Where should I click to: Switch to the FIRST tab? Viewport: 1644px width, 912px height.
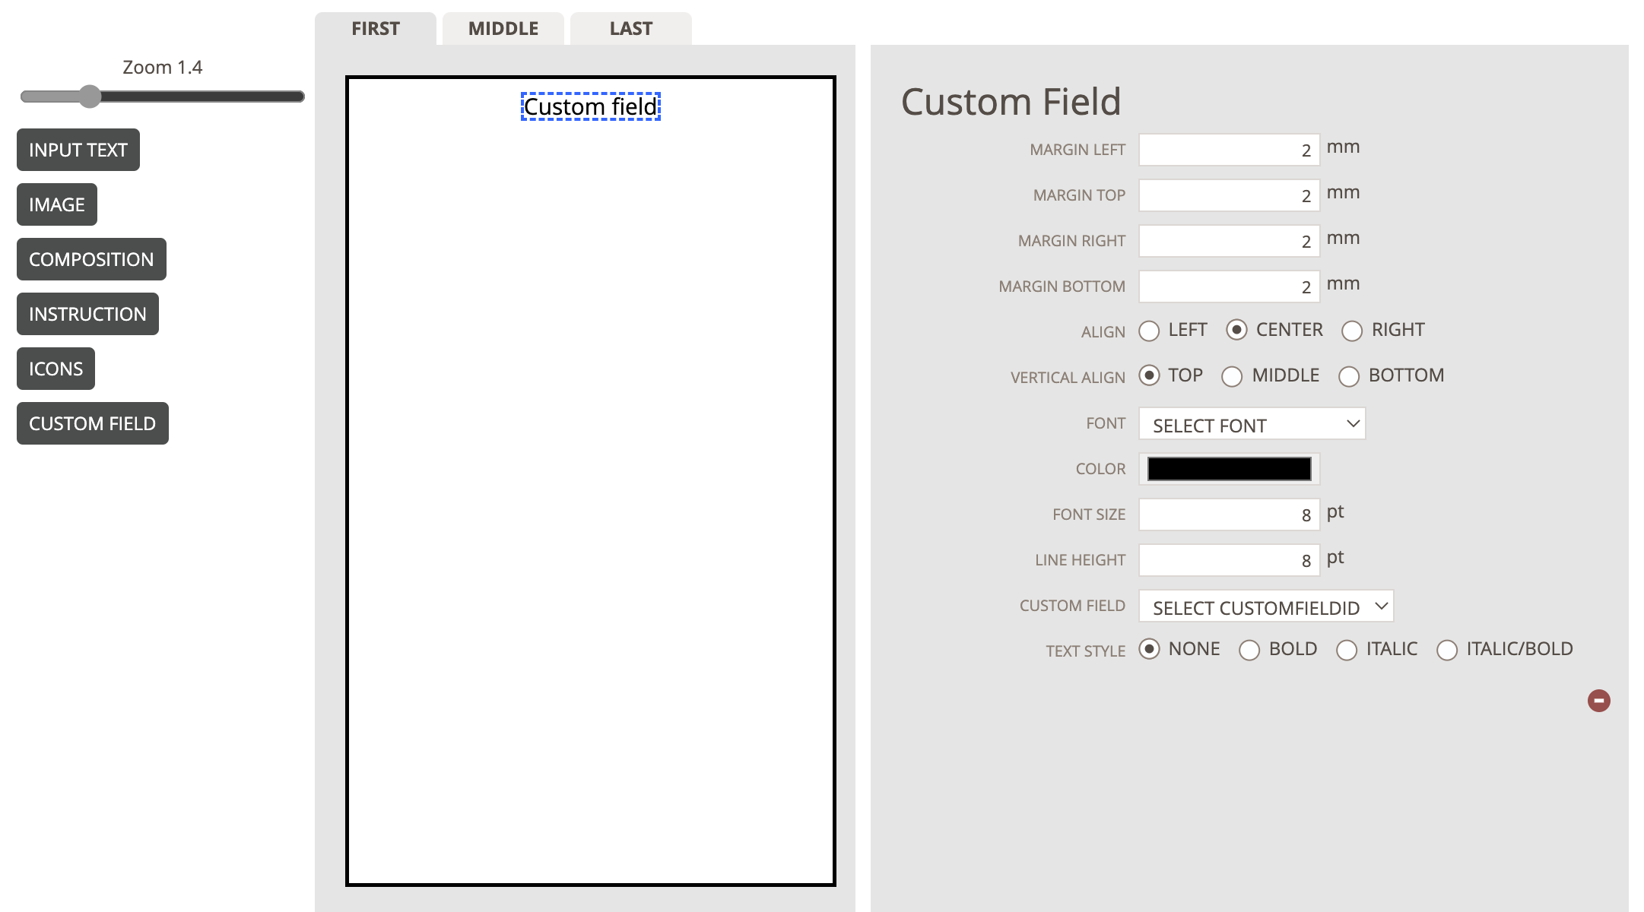376,29
